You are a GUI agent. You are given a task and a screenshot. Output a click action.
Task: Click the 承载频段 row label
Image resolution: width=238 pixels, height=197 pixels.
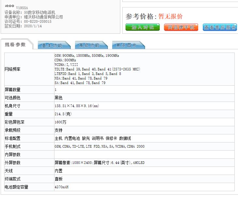12,130
